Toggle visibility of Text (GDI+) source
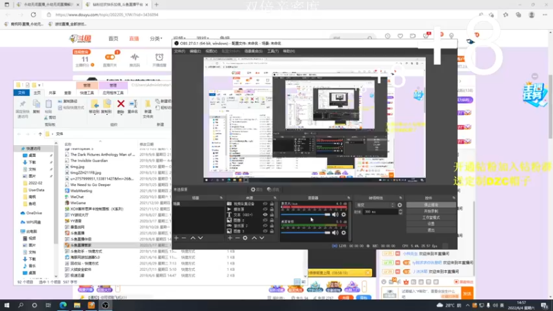This screenshot has width=553, height=311. click(265, 214)
